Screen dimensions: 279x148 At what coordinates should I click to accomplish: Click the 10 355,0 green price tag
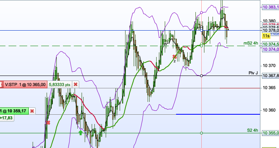270,133
